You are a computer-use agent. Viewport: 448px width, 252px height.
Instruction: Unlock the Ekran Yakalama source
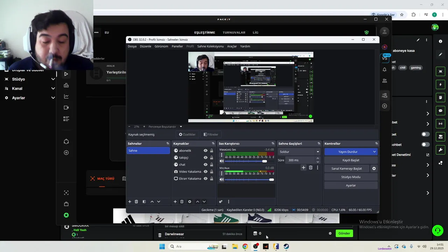pos(211,178)
